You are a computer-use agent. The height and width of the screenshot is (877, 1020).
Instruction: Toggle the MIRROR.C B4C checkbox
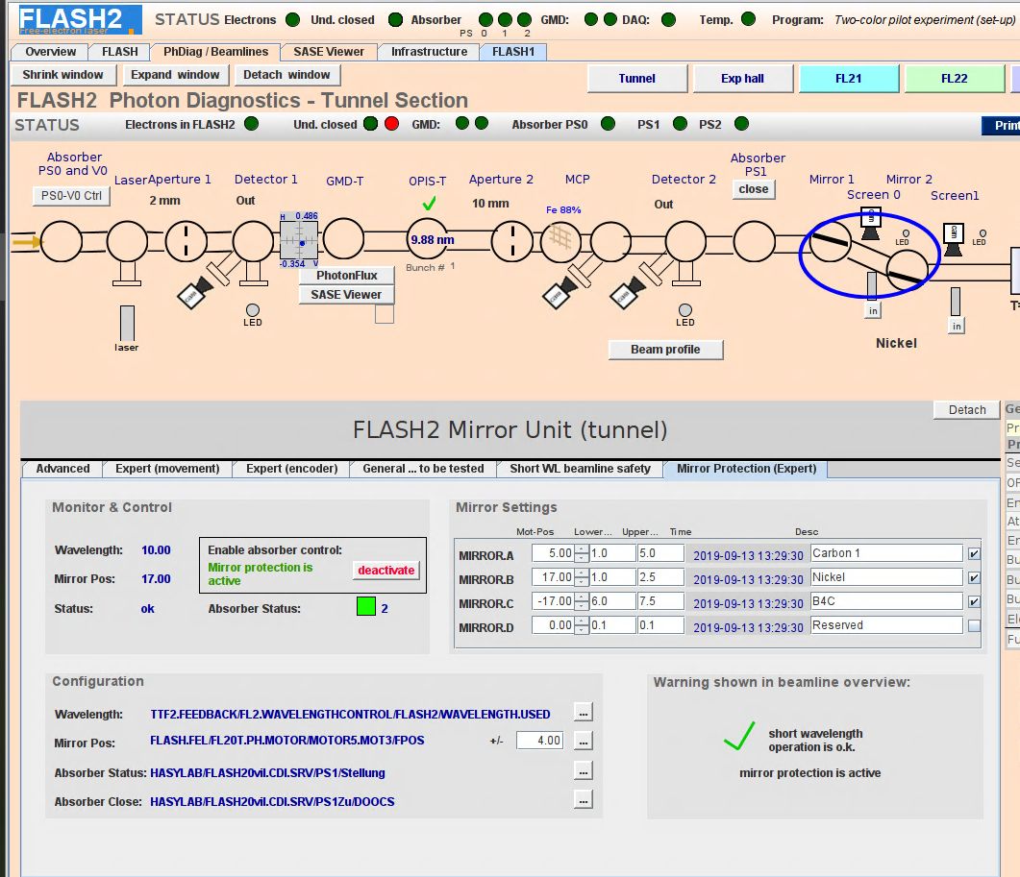click(x=973, y=602)
